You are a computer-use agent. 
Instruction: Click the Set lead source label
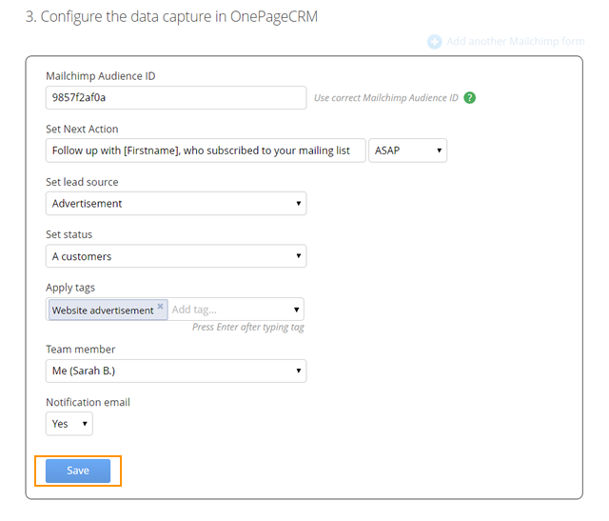click(82, 182)
